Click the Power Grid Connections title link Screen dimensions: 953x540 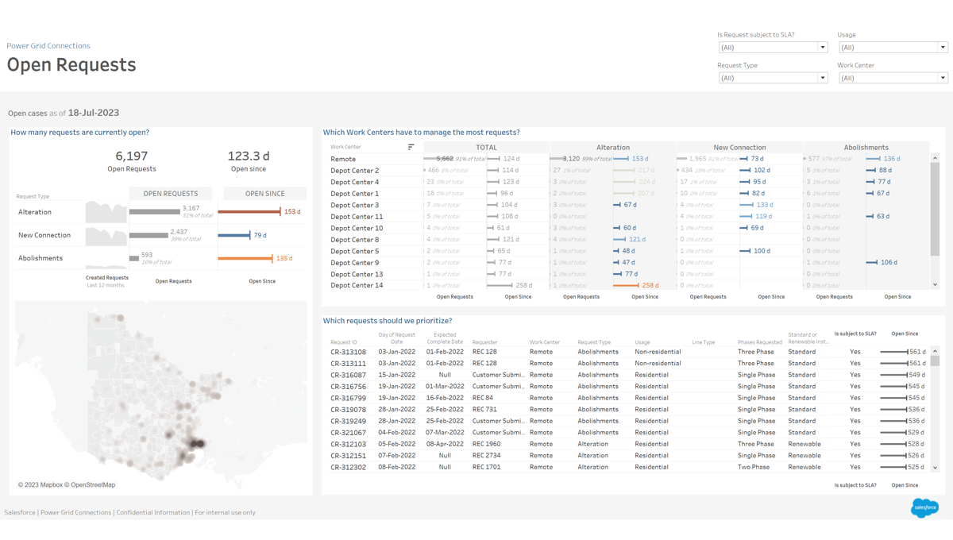(48, 46)
